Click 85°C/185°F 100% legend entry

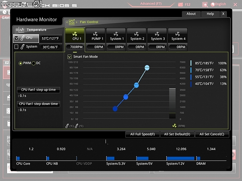pyautogui.click(x=208, y=63)
